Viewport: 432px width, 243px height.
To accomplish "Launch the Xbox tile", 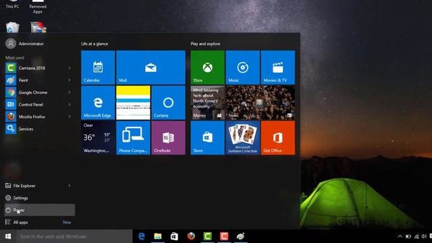I will (207, 67).
